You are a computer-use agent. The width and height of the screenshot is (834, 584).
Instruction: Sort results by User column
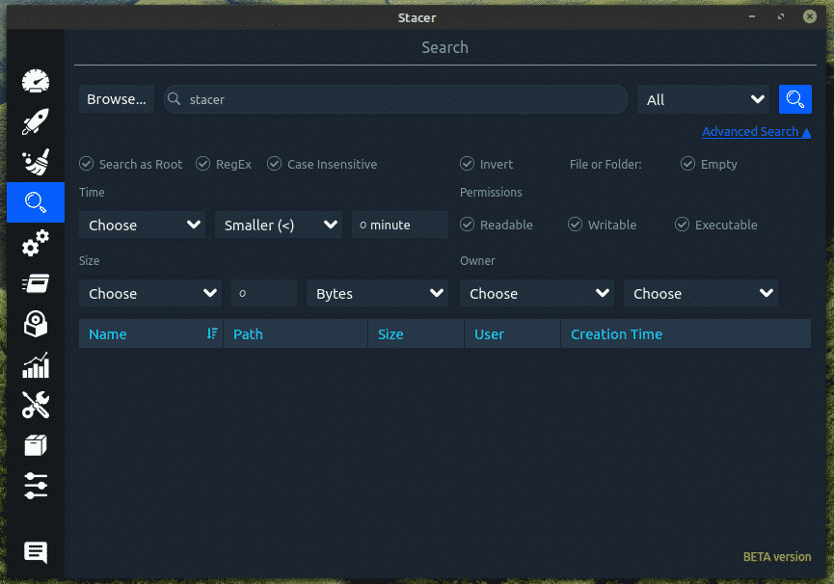point(513,333)
